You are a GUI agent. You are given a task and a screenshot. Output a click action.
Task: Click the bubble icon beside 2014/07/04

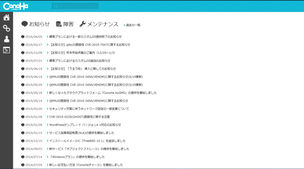(23, 165)
